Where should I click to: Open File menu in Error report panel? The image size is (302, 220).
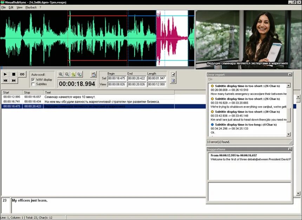210,79
